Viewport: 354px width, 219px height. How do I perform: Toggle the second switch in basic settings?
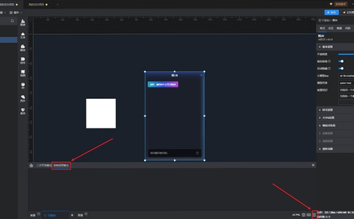click(341, 68)
